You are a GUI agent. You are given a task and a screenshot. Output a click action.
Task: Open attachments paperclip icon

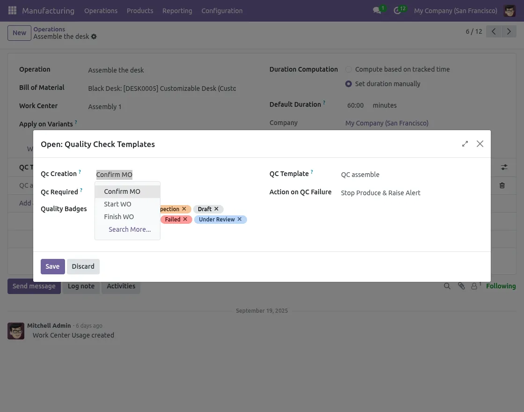[461, 286]
